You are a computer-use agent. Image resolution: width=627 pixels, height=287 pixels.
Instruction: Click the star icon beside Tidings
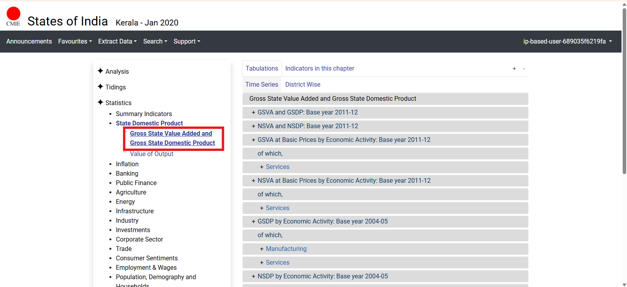100,87
